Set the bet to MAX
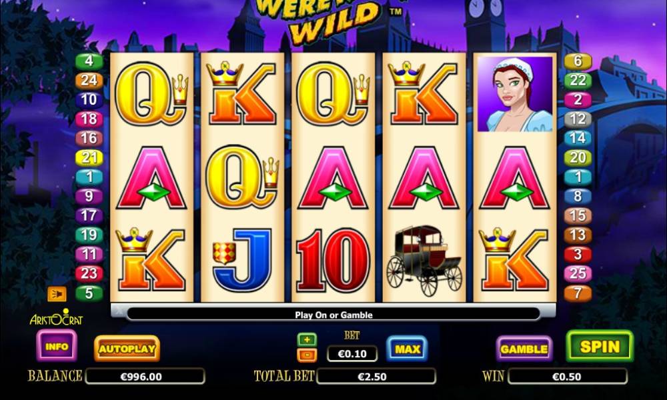 click(x=407, y=349)
